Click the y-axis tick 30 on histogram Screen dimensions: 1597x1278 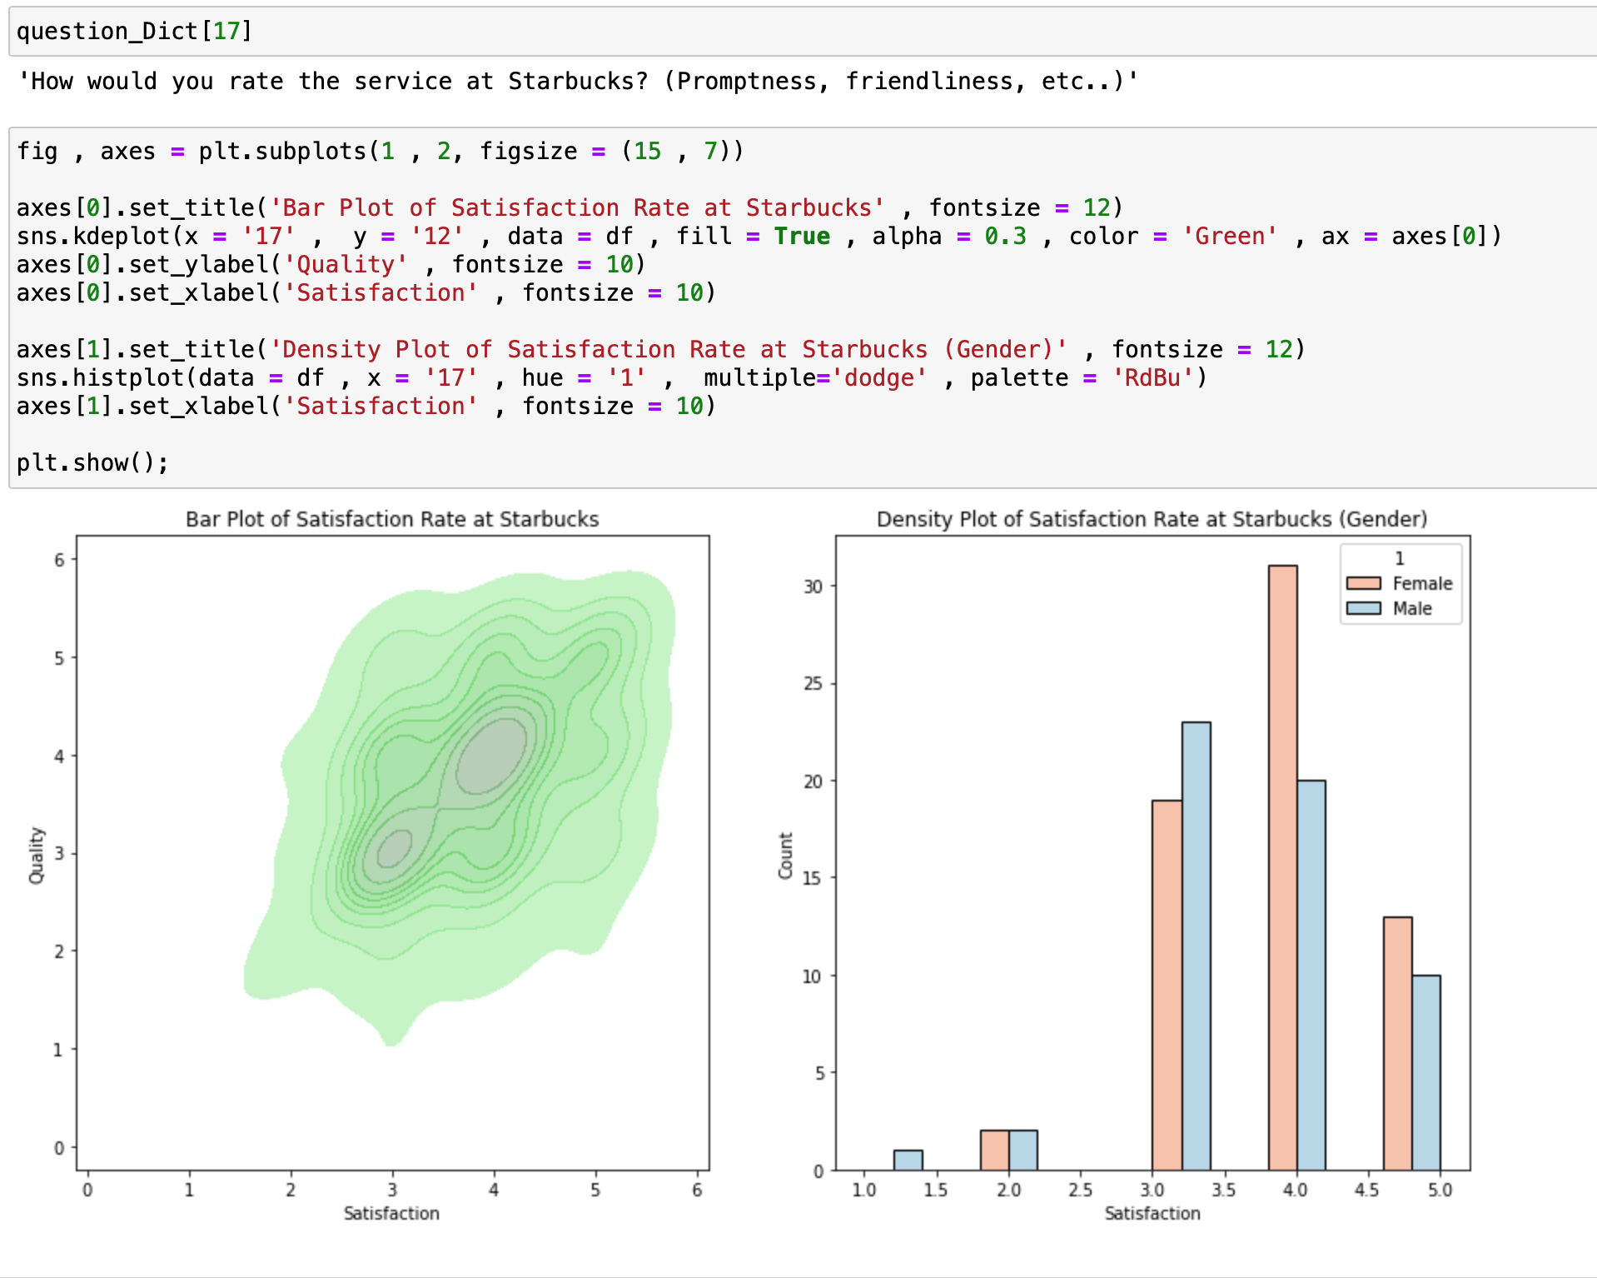[x=813, y=587]
